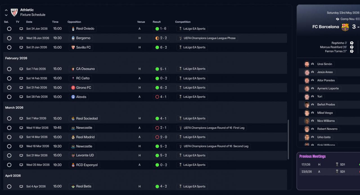Go to next team using down chevron
360x195 pixels.
pyautogui.click(x=6, y=15)
